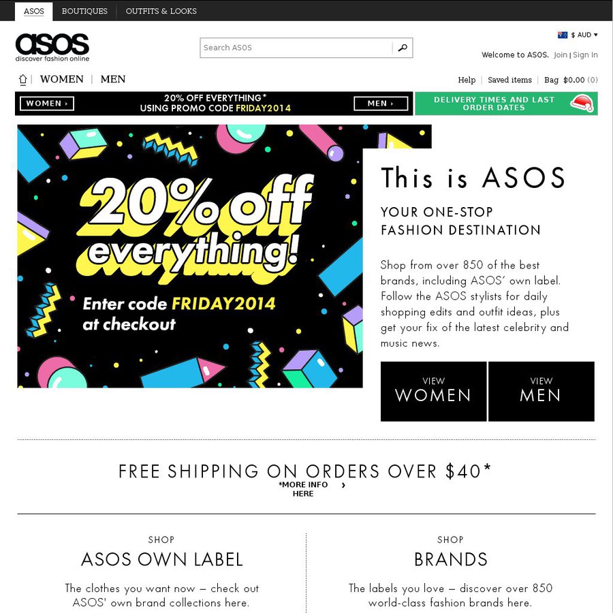Click the search magnifying glass icon
The image size is (613, 613).
point(402,48)
